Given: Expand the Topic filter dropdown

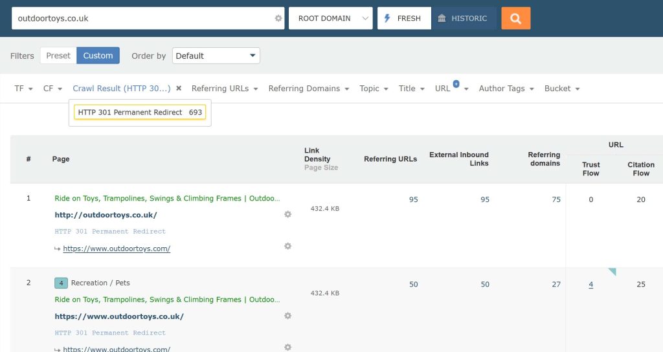Looking at the screenshot, I should tap(374, 88).
